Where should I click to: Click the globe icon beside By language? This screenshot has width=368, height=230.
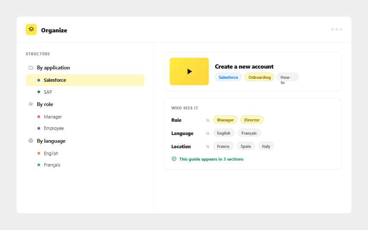point(31,141)
